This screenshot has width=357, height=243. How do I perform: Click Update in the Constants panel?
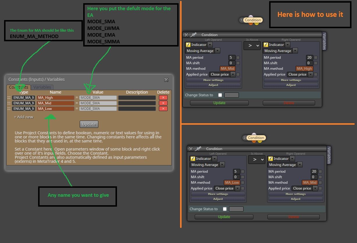[x=89, y=124]
